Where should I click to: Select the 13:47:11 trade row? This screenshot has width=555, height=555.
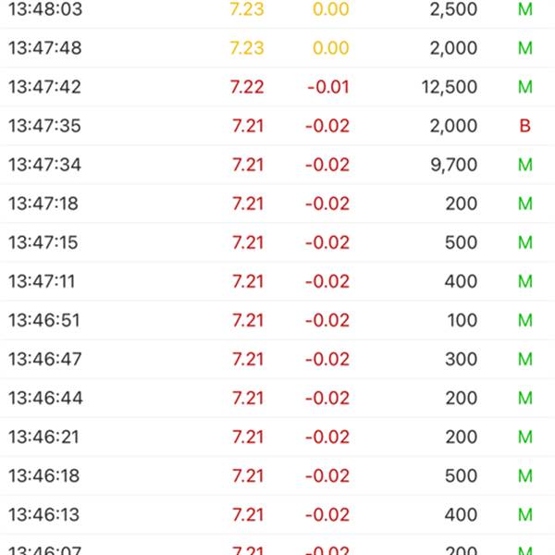(277, 281)
